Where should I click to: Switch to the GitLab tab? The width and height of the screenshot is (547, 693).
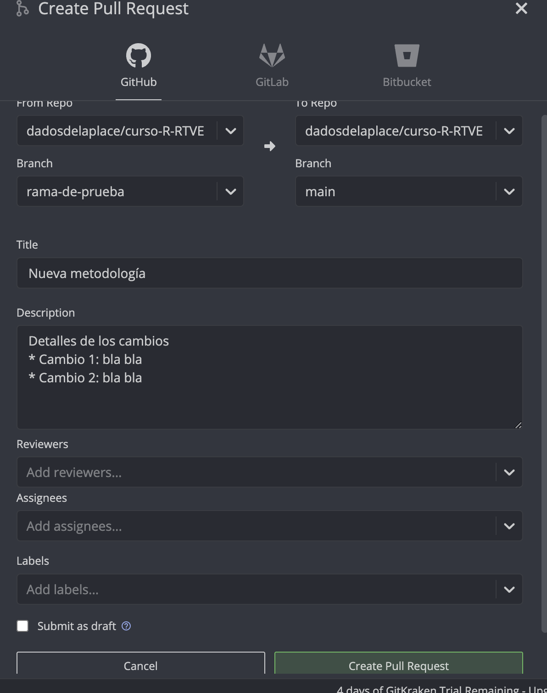pos(272,82)
